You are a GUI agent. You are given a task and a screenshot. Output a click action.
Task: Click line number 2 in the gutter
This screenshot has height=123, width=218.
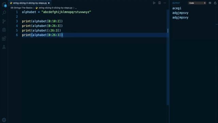coord(17,17)
